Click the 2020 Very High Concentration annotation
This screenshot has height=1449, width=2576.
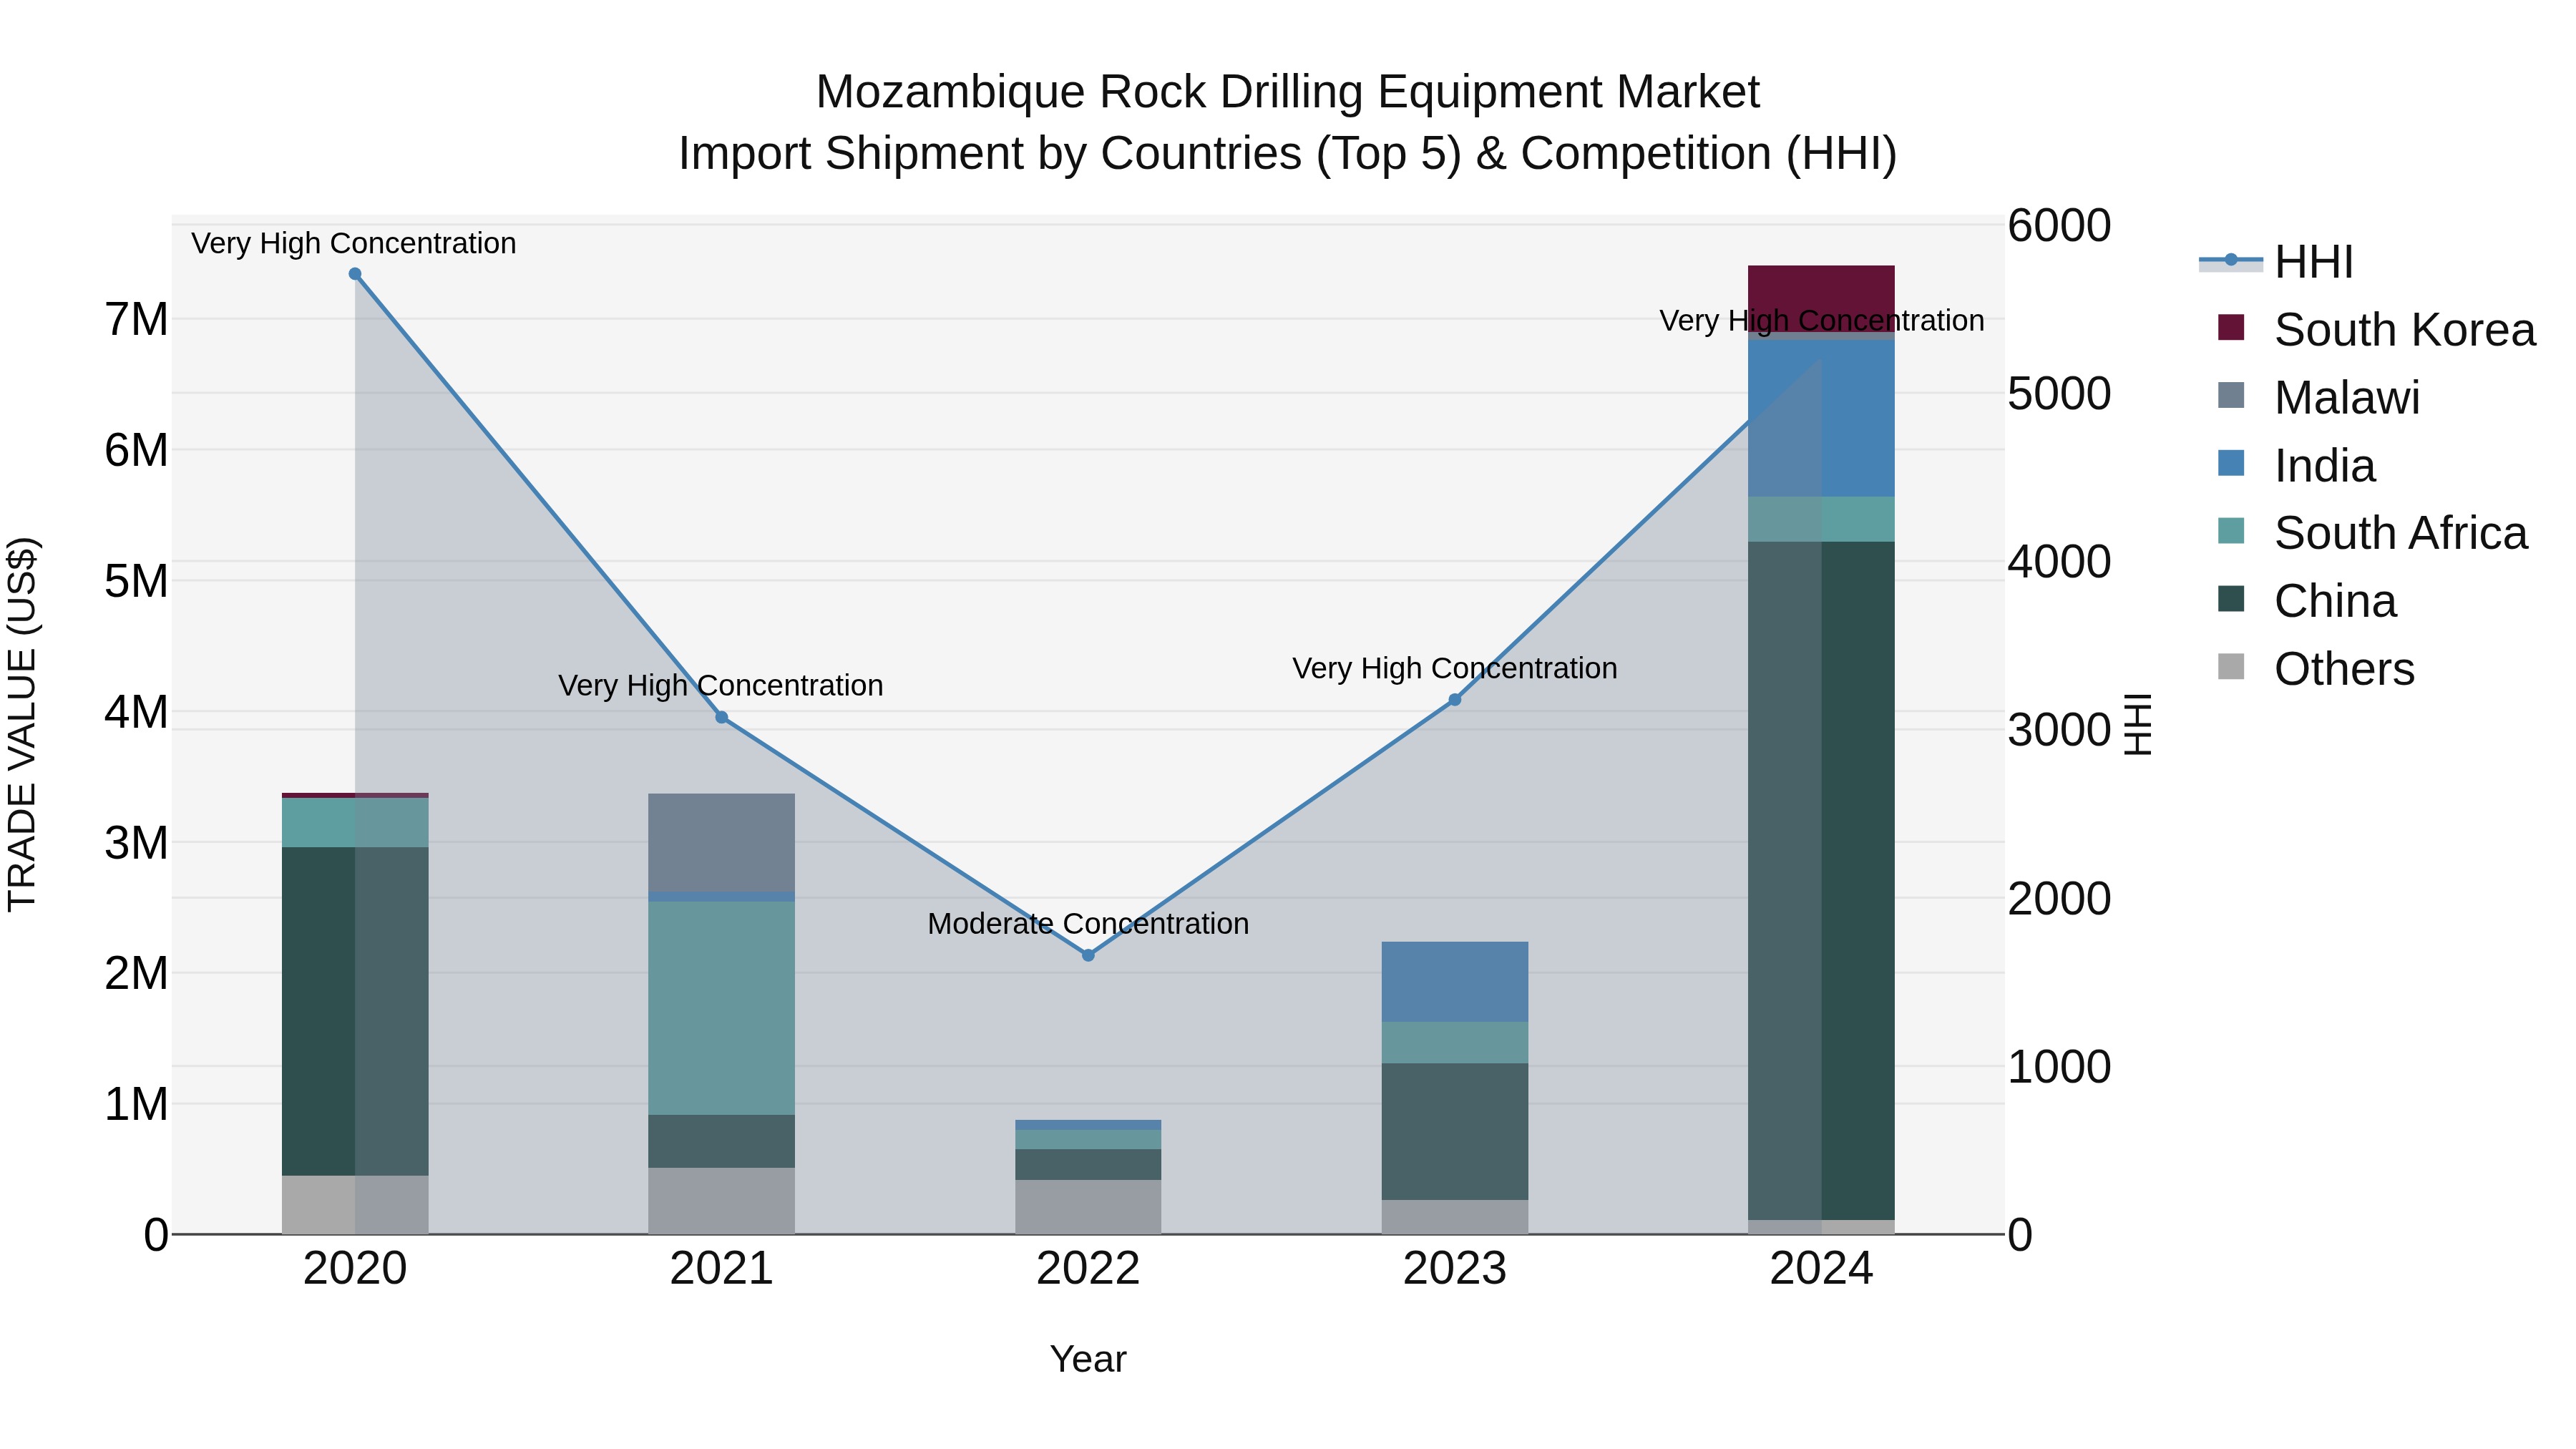click(x=354, y=243)
